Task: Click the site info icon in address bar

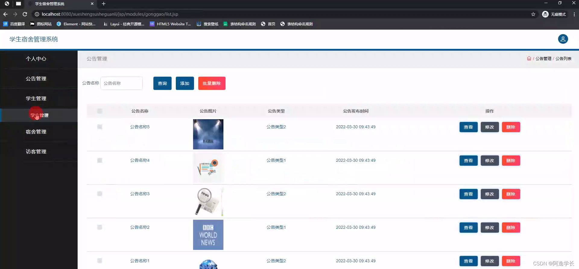Action: click(x=37, y=14)
